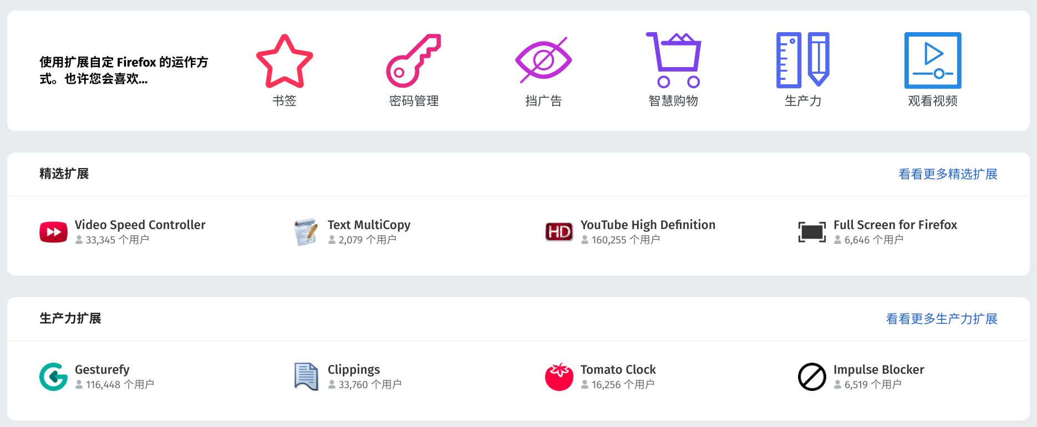Open the Clippings extension title

click(x=354, y=370)
